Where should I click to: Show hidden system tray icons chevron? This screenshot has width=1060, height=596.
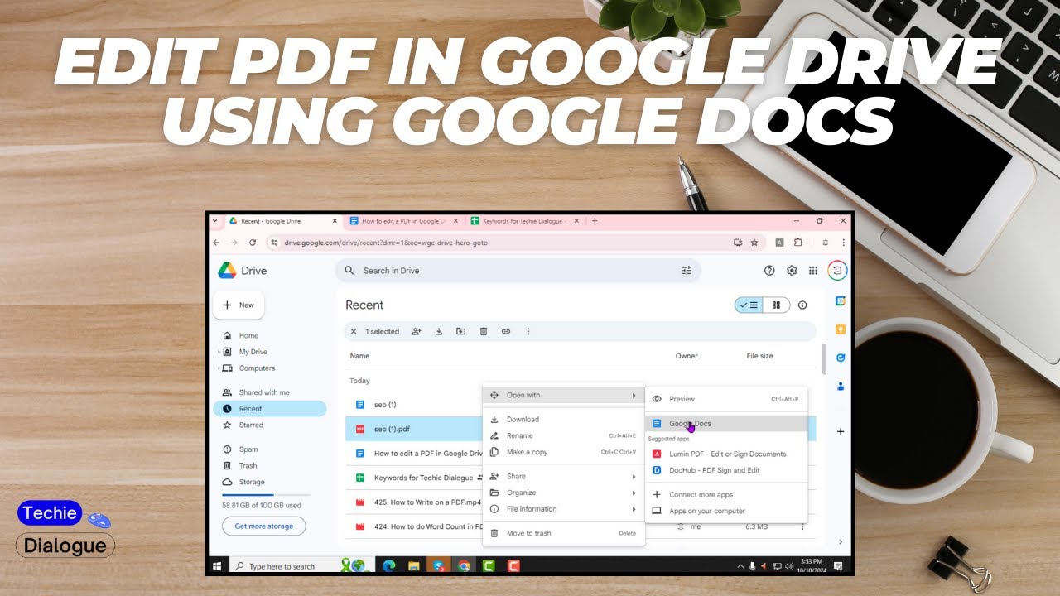point(740,566)
